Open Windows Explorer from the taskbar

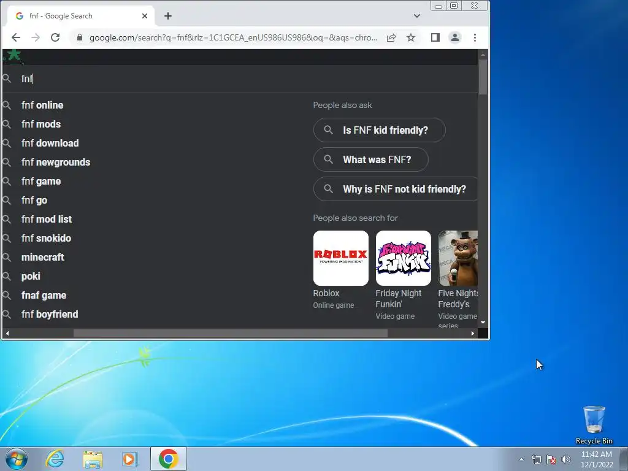tap(93, 459)
